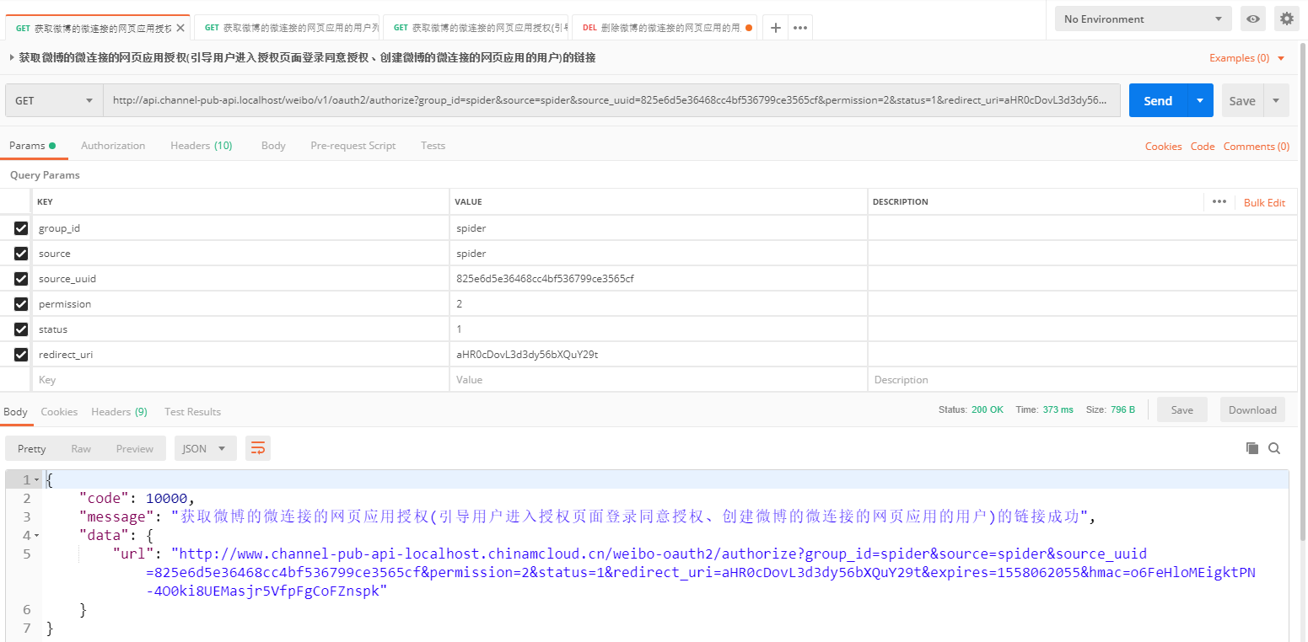1308x642 pixels.
Task: Switch to the Params tab
Action: [32, 146]
